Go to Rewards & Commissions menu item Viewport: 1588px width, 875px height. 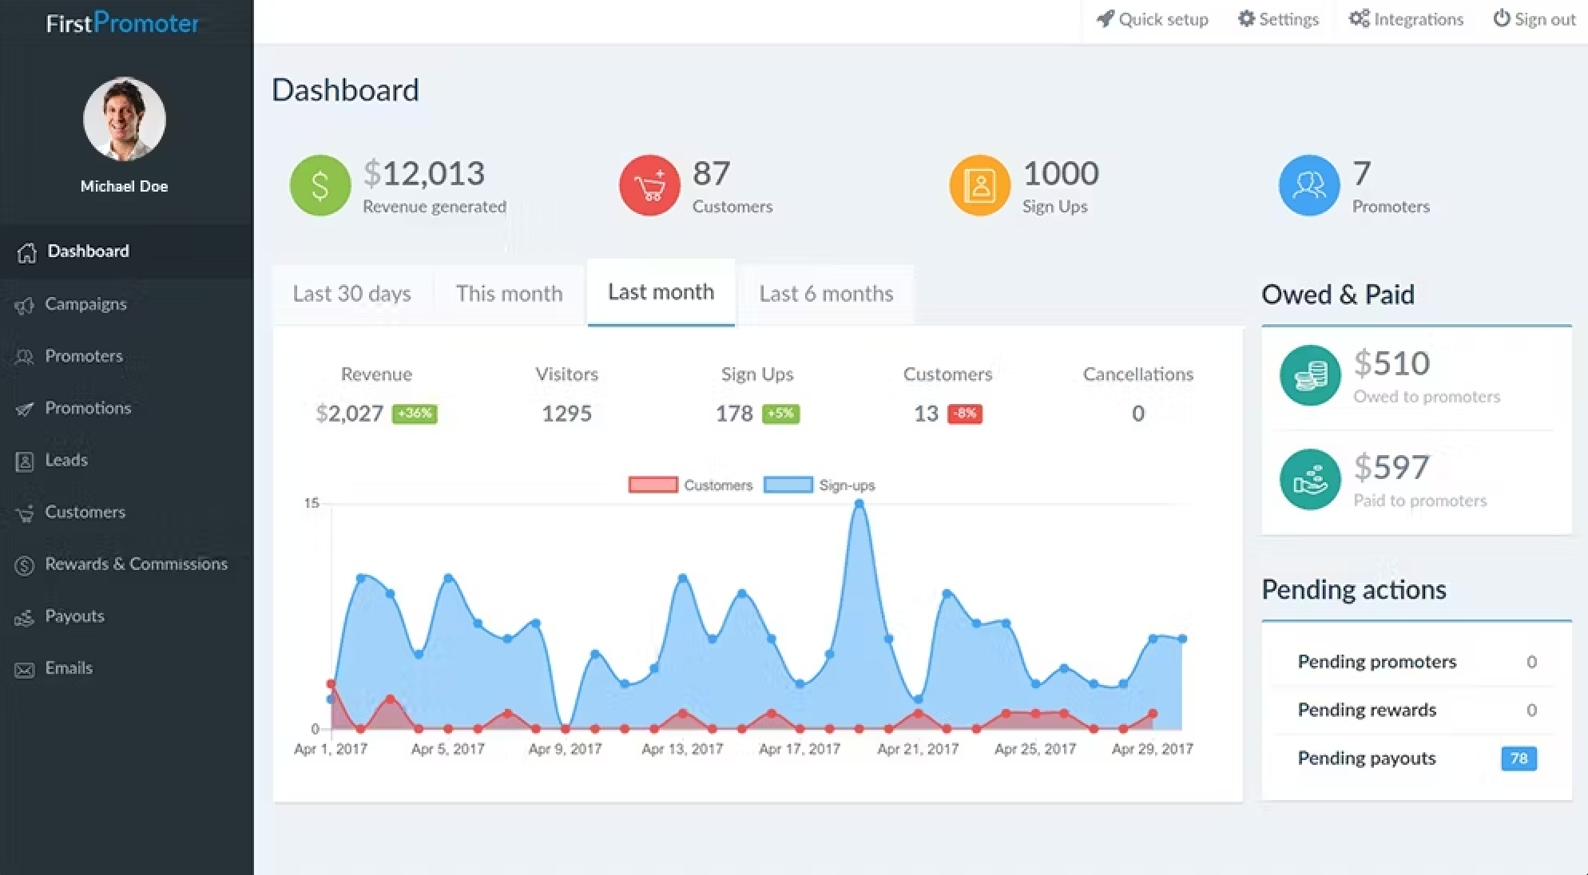(136, 564)
